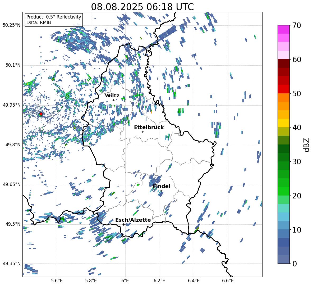313x286 pixels.
Task: Click the 70 colorbar tick label
Action: (x=297, y=25)
